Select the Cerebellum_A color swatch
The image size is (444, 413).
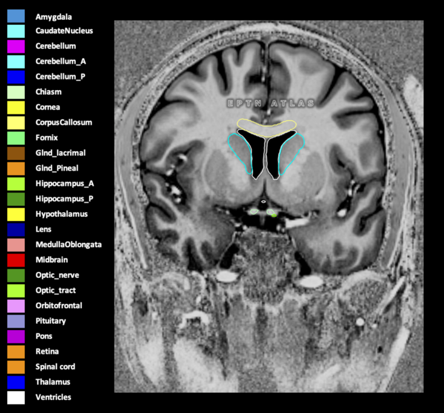pyautogui.click(x=16, y=62)
